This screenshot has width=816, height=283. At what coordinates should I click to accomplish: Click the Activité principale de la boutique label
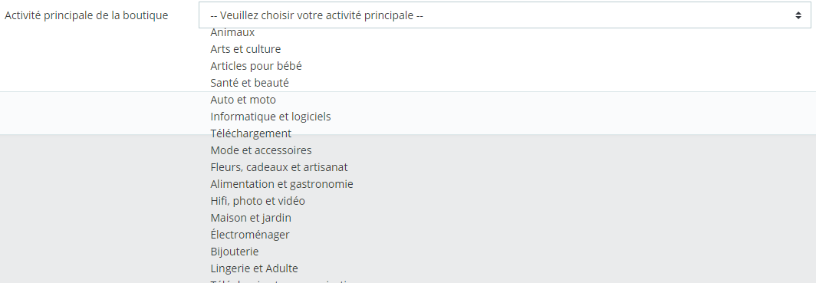tap(87, 15)
